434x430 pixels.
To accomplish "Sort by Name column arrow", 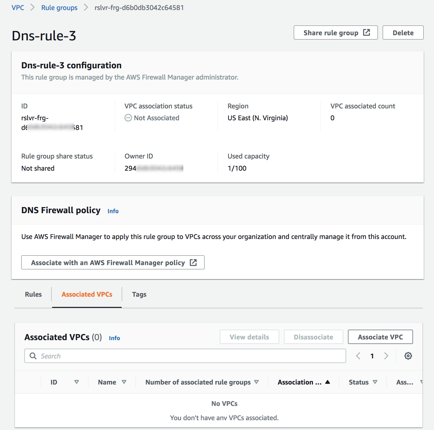I will [x=124, y=382].
